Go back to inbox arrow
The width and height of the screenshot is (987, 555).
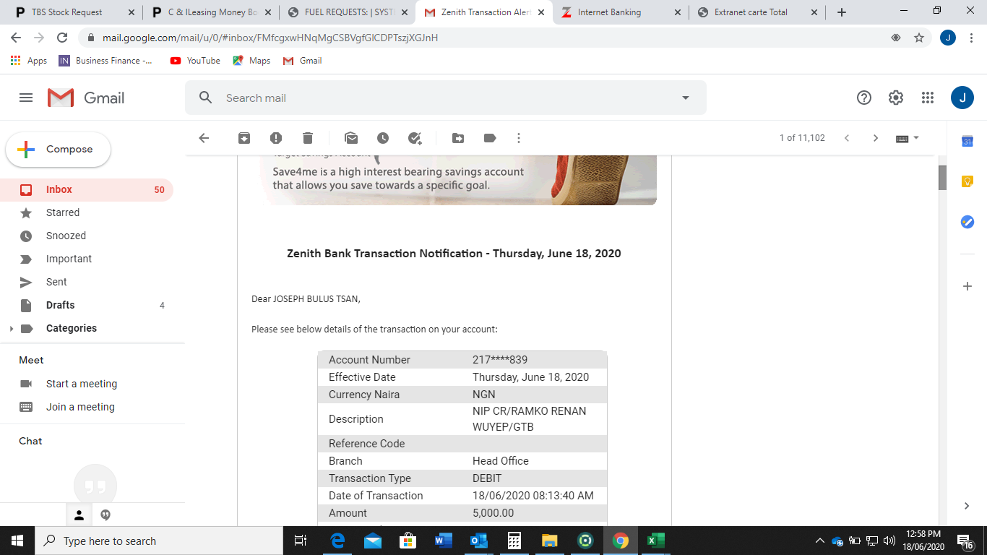204,138
